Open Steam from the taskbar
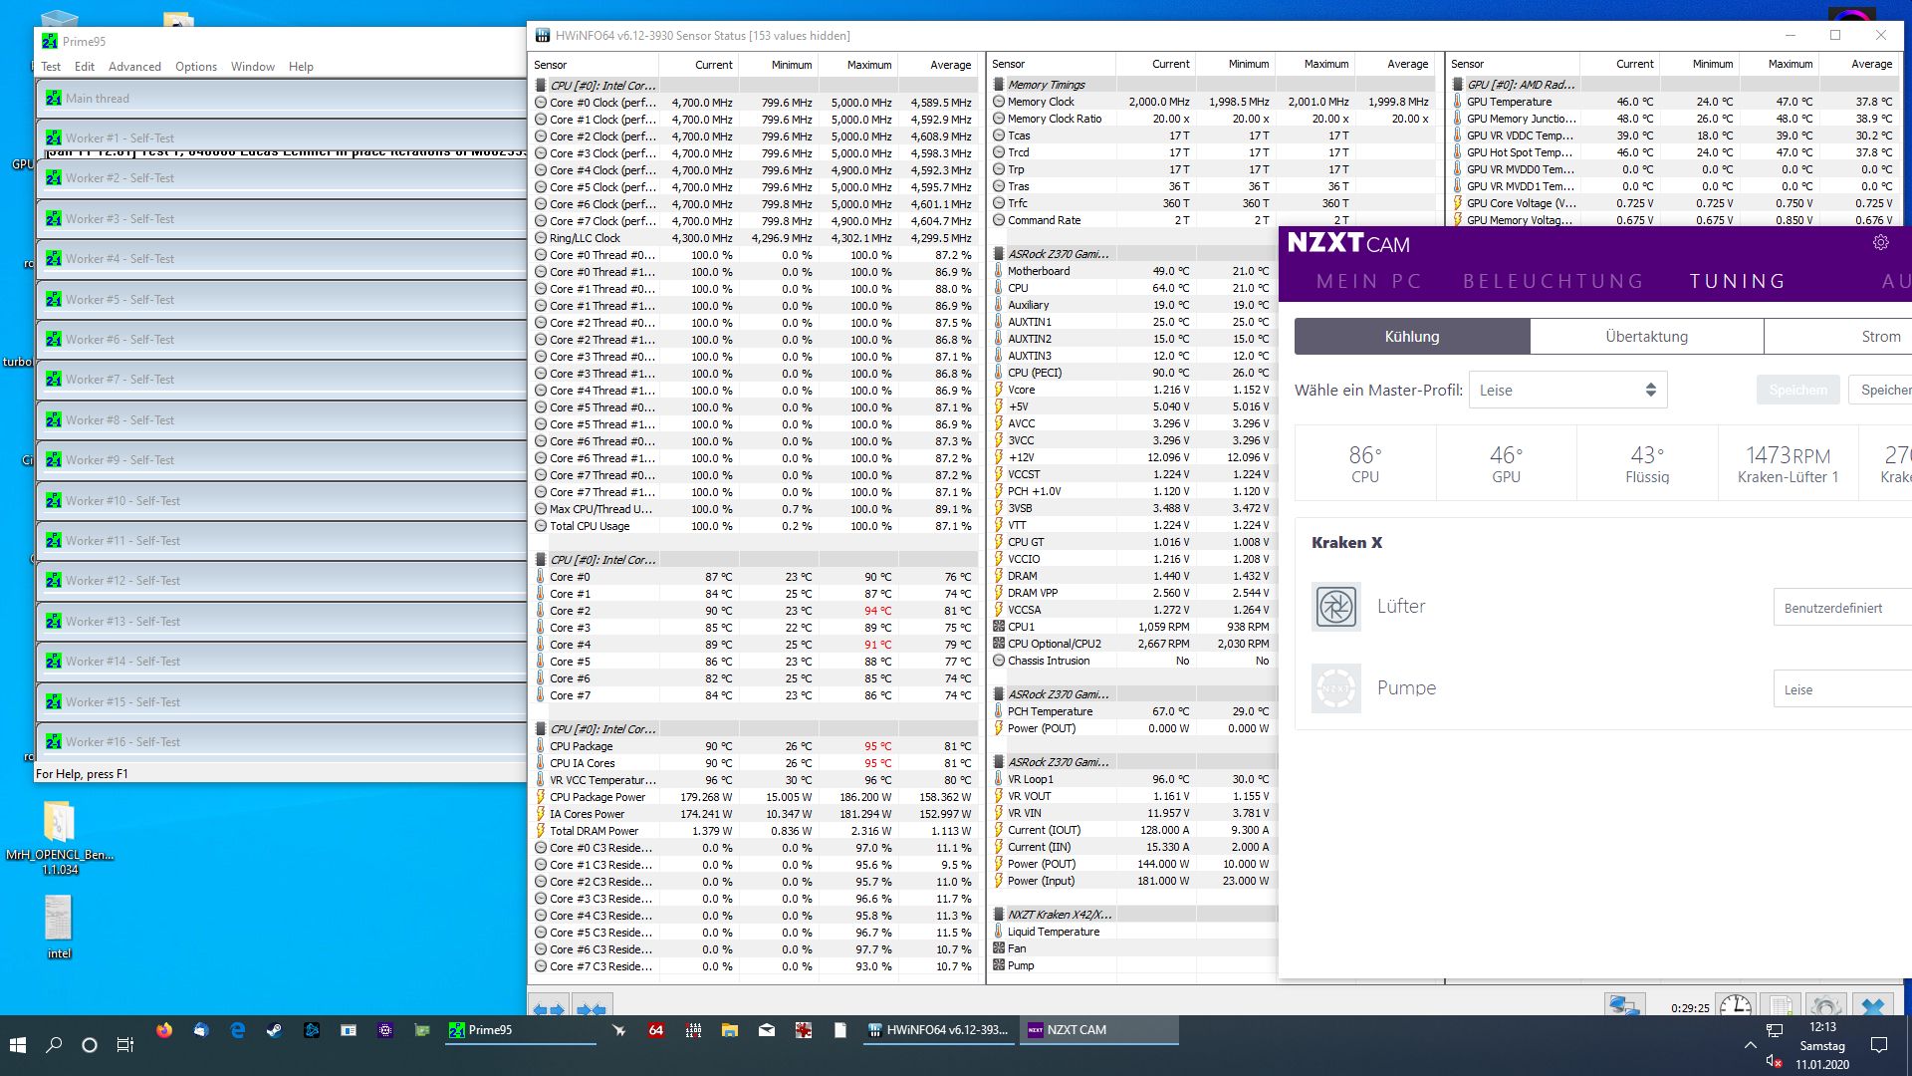 274,1030
